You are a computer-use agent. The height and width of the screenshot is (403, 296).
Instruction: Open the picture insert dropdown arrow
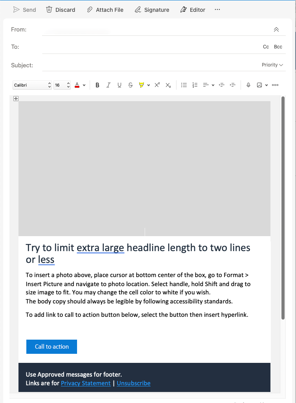[267, 85]
